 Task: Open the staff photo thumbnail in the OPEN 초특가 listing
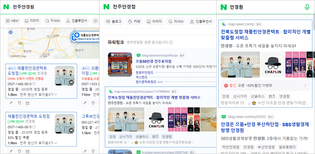pyautogui.click(x=65, y=76)
